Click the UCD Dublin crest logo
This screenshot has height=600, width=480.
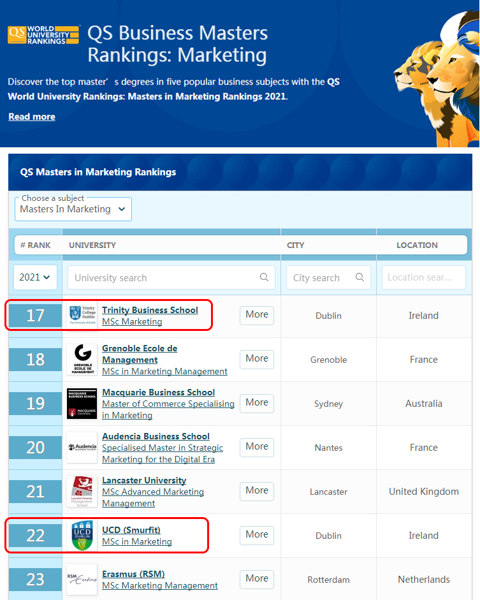tap(82, 536)
